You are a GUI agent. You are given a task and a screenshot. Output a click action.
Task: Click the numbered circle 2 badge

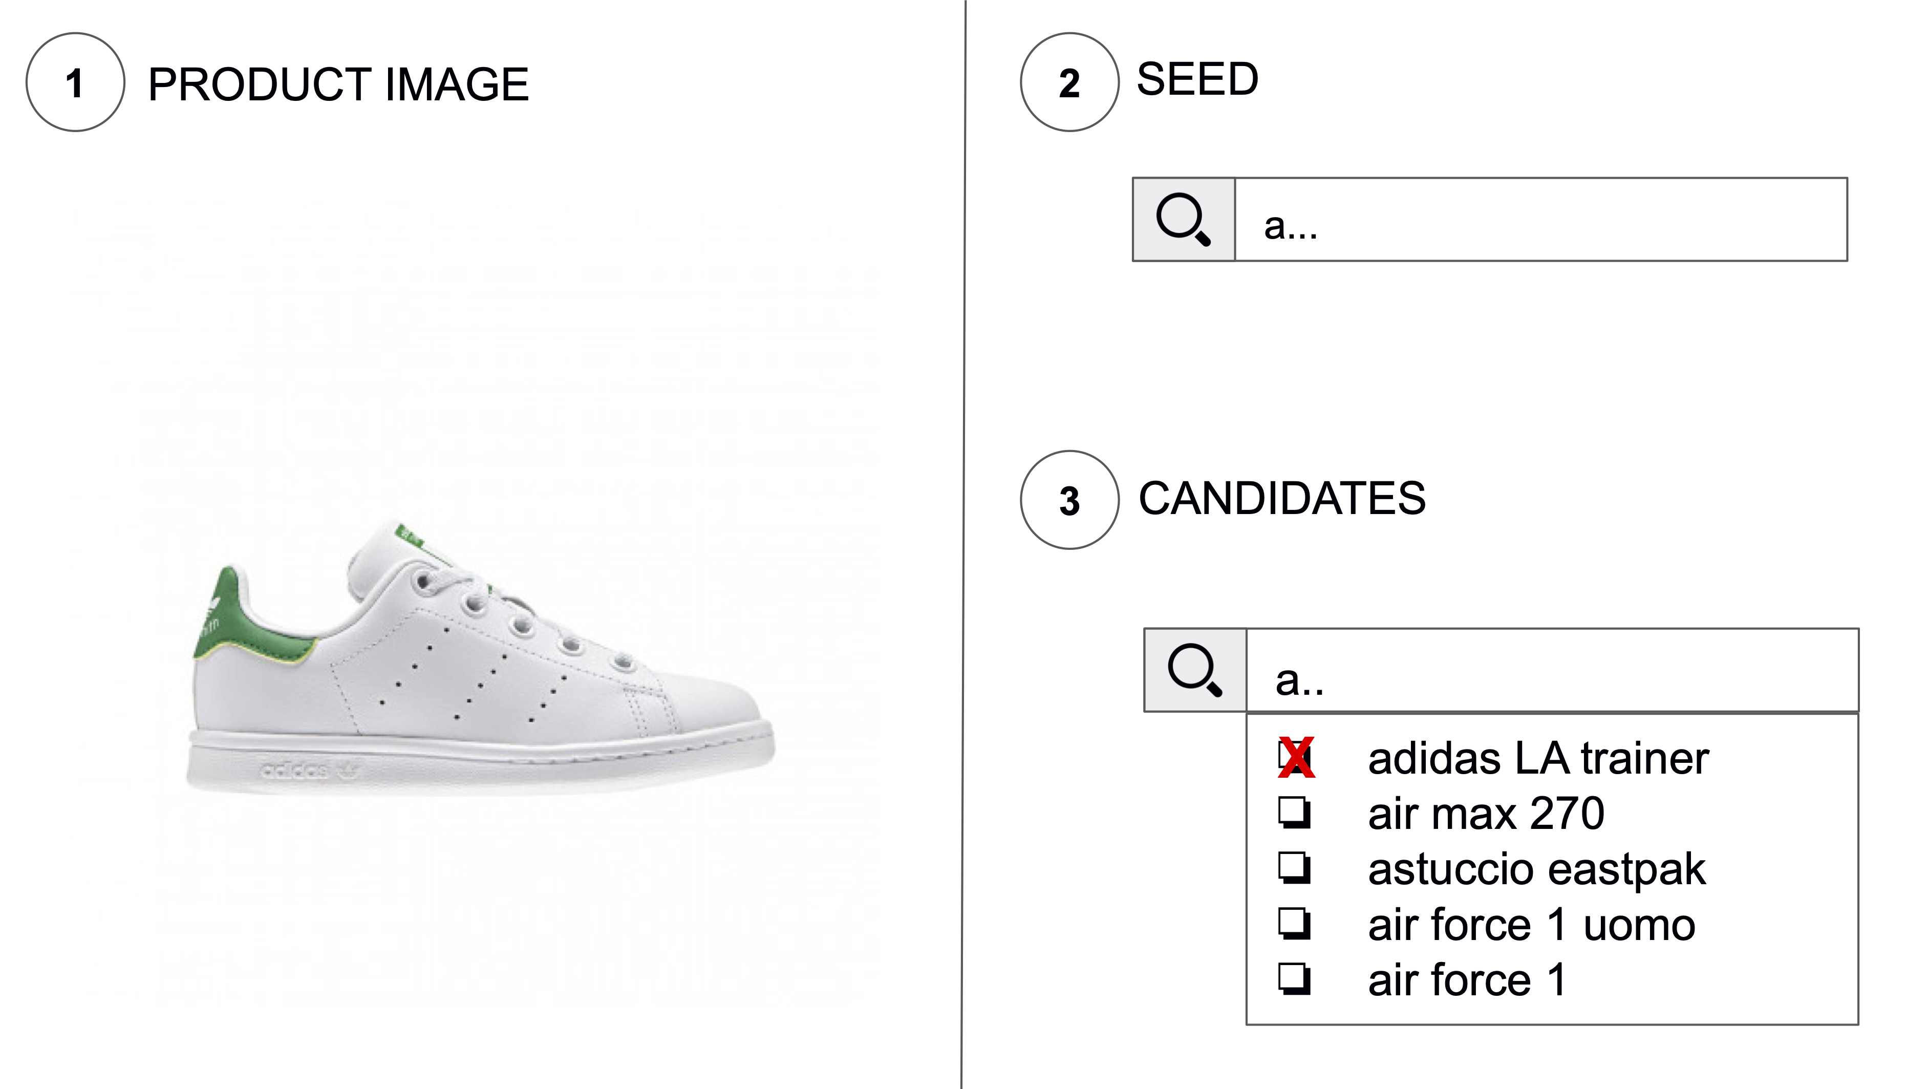pos(1069,82)
